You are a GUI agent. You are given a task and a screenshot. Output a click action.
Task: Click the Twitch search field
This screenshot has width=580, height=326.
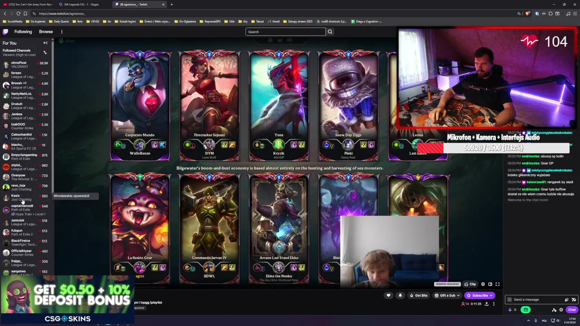click(285, 32)
